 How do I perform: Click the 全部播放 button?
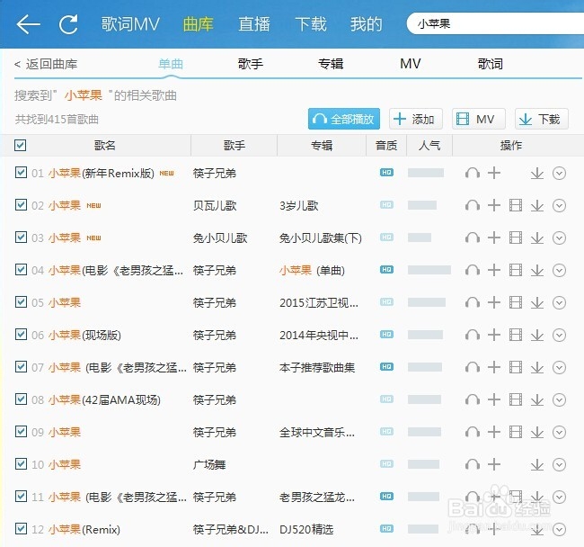pyautogui.click(x=344, y=119)
